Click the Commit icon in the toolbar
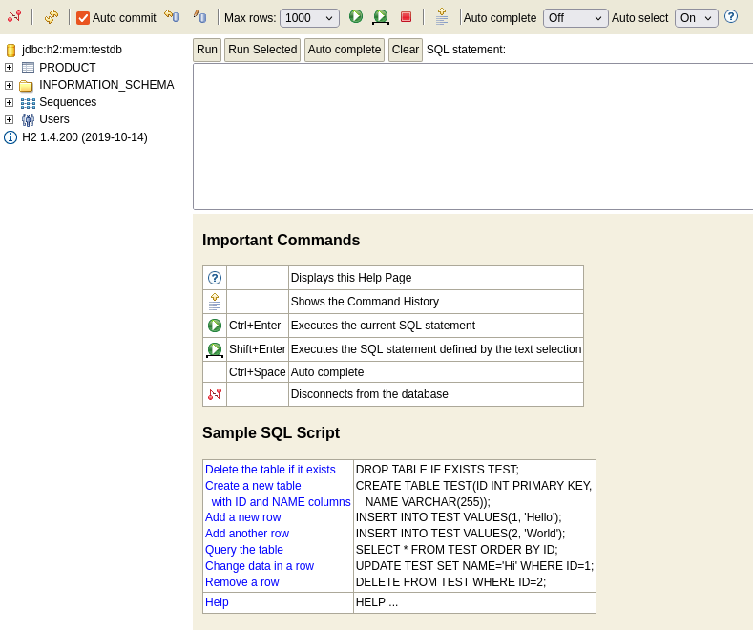The width and height of the screenshot is (753, 630). 199,16
